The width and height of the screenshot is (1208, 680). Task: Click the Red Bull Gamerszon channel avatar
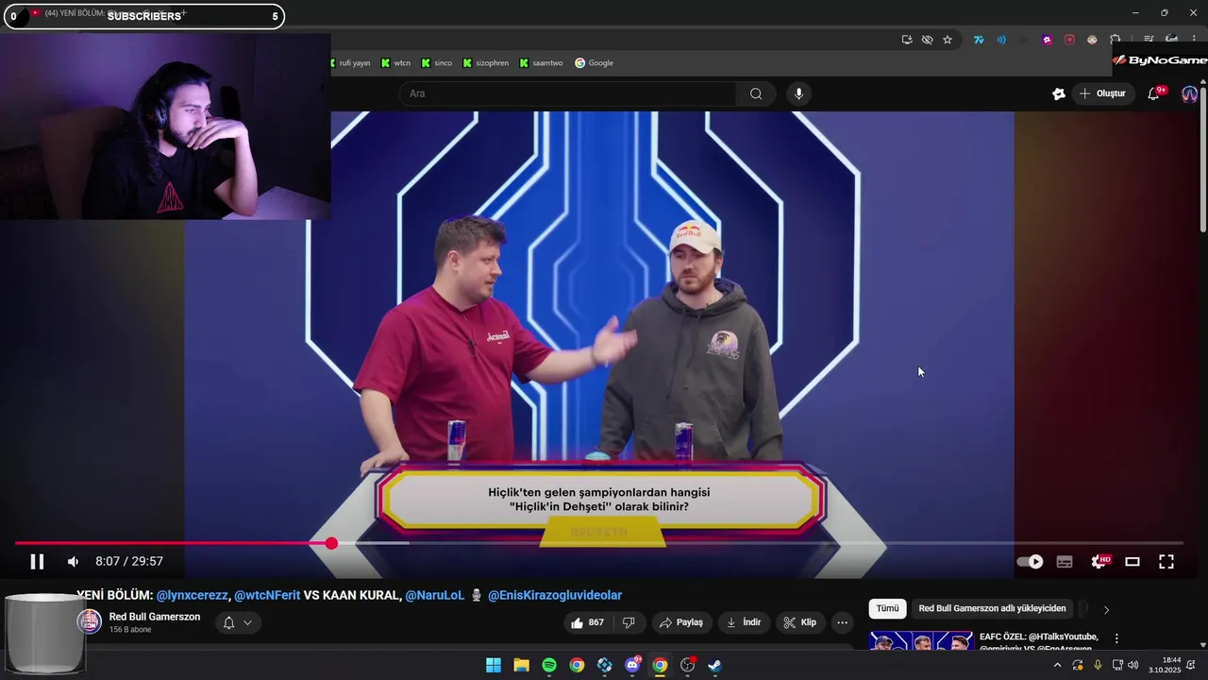89,621
